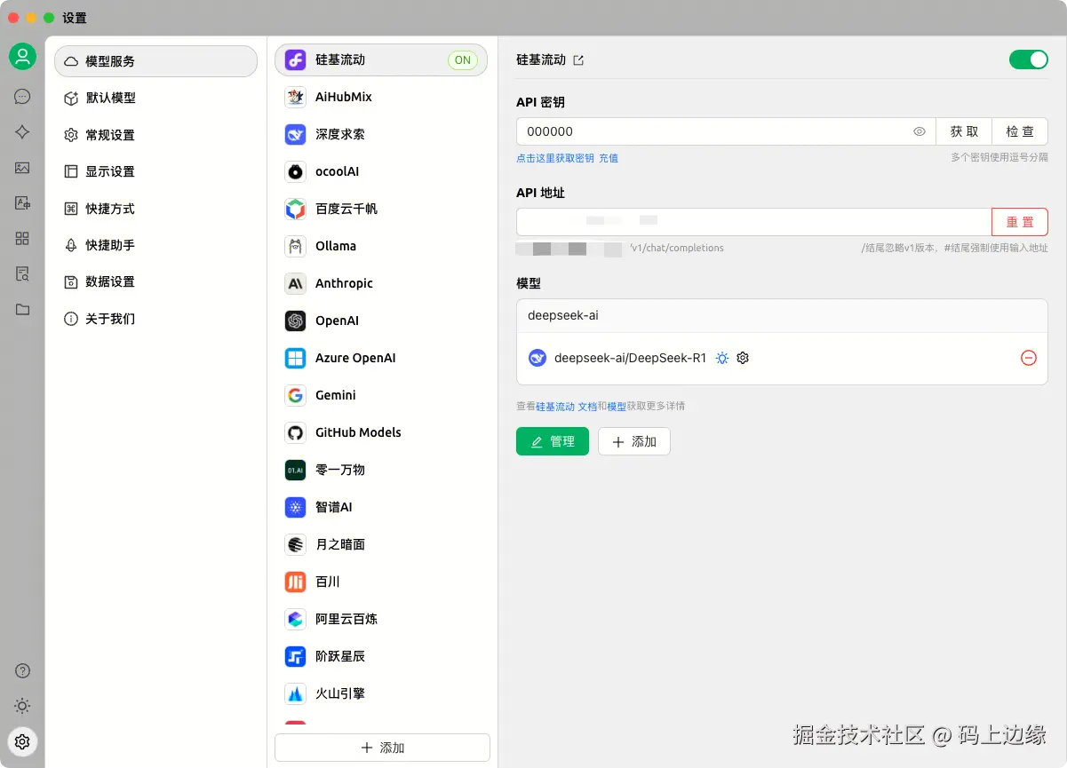Click the 检查 button for API key
Screen dimensions: 1067x768
click(x=1020, y=131)
